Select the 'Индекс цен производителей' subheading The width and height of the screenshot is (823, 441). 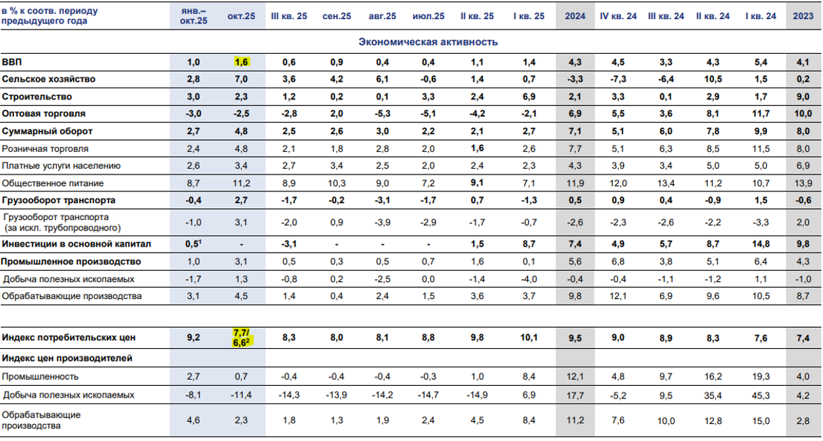(x=67, y=359)
